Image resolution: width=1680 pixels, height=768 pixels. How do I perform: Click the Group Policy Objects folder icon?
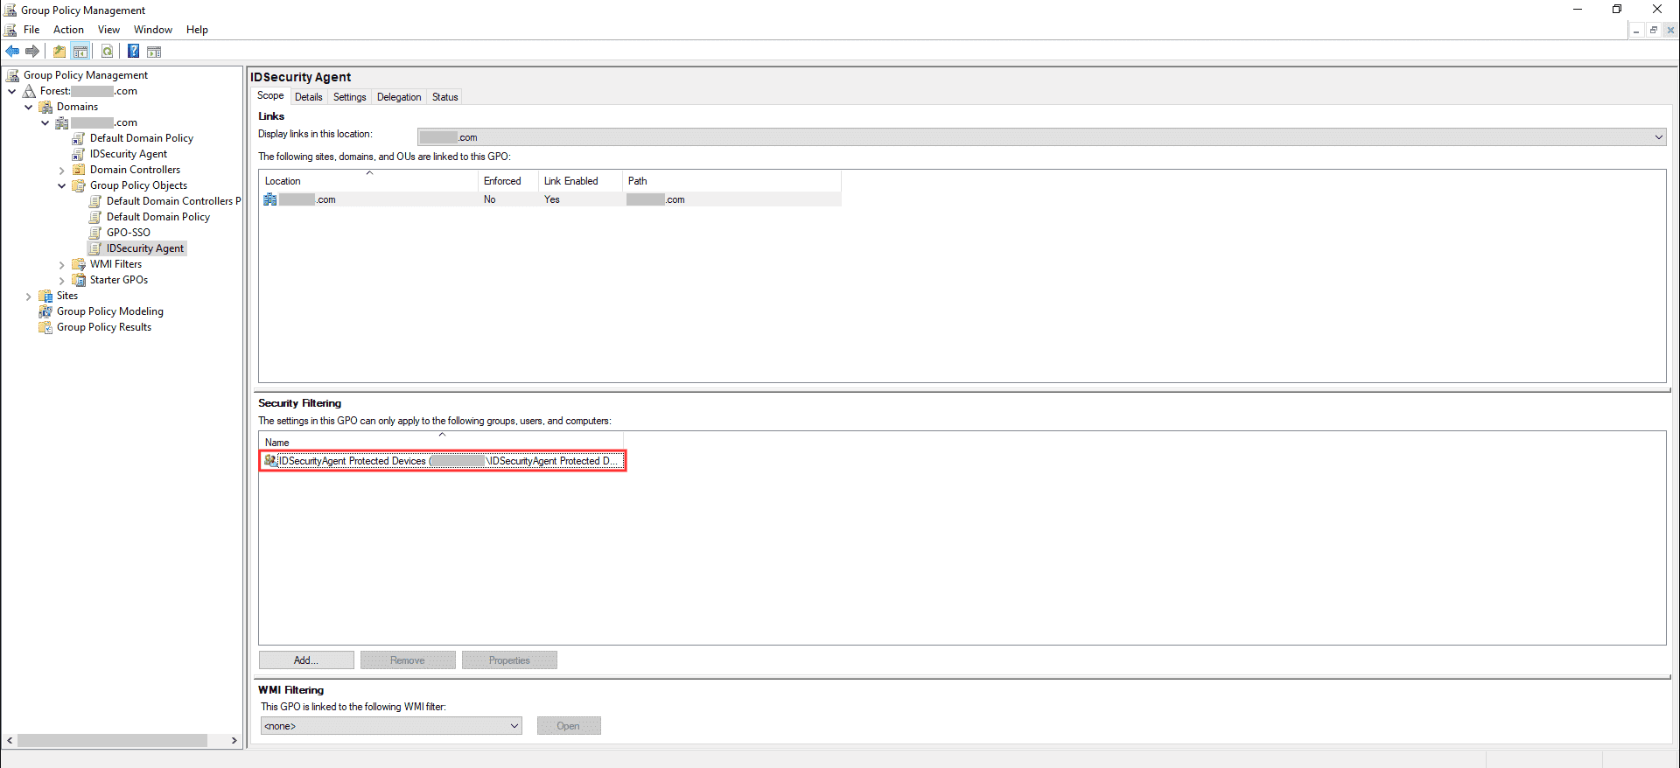coord(79,185)
